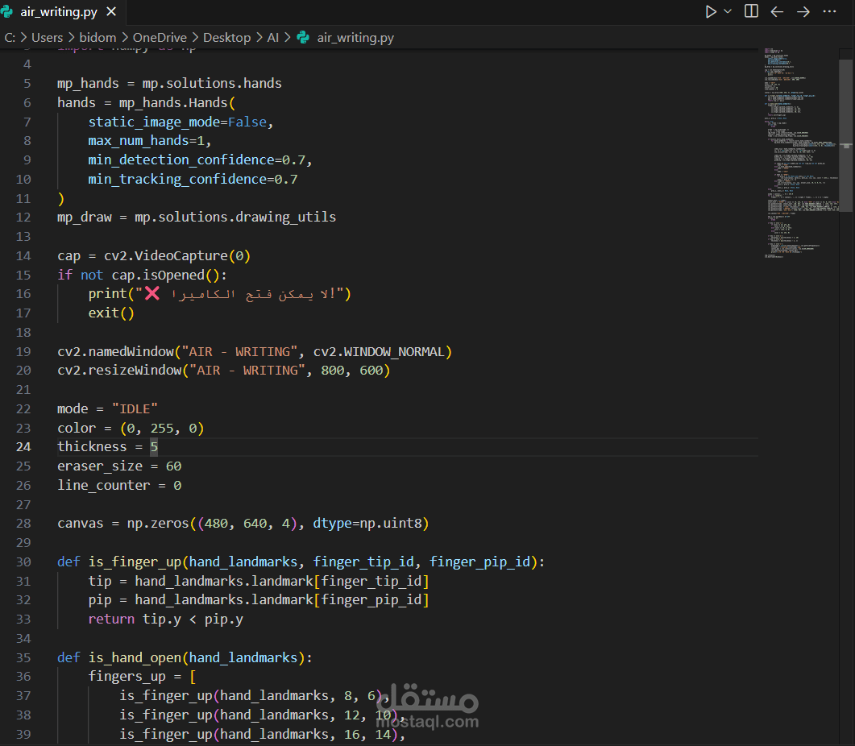
Task: Click 'color = (0, 255, 0)' line
Action: click(x=131, y=429)
